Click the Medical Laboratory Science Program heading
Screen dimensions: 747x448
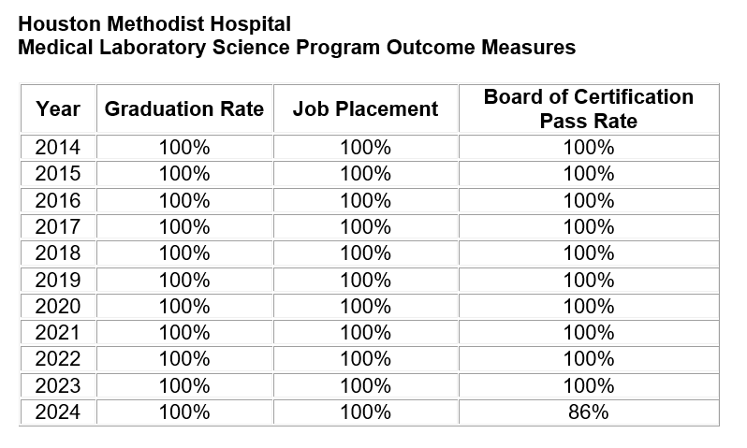coord(297,47)
